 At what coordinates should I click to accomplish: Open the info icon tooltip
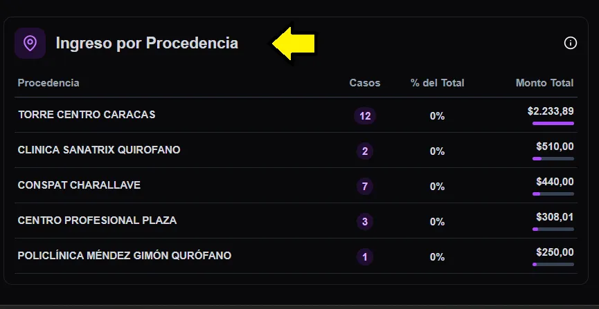[x=571, y=44]
